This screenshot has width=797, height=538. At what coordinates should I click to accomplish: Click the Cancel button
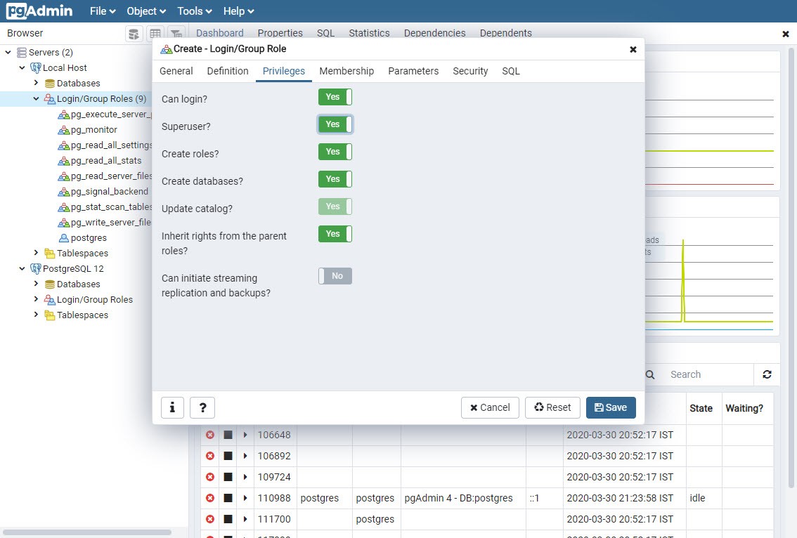pyautogui.click(x=490, y=407)
